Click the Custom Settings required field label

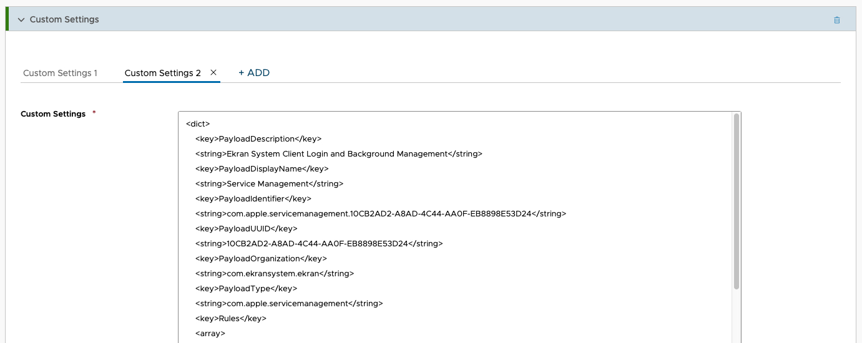pos(53,114)
